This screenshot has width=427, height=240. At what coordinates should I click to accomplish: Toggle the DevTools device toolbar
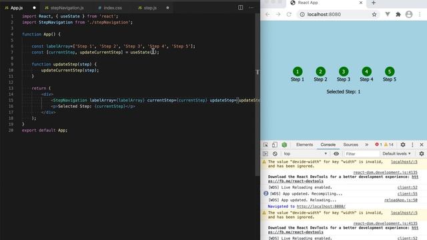pyautogui.click(x=274, y=145)
